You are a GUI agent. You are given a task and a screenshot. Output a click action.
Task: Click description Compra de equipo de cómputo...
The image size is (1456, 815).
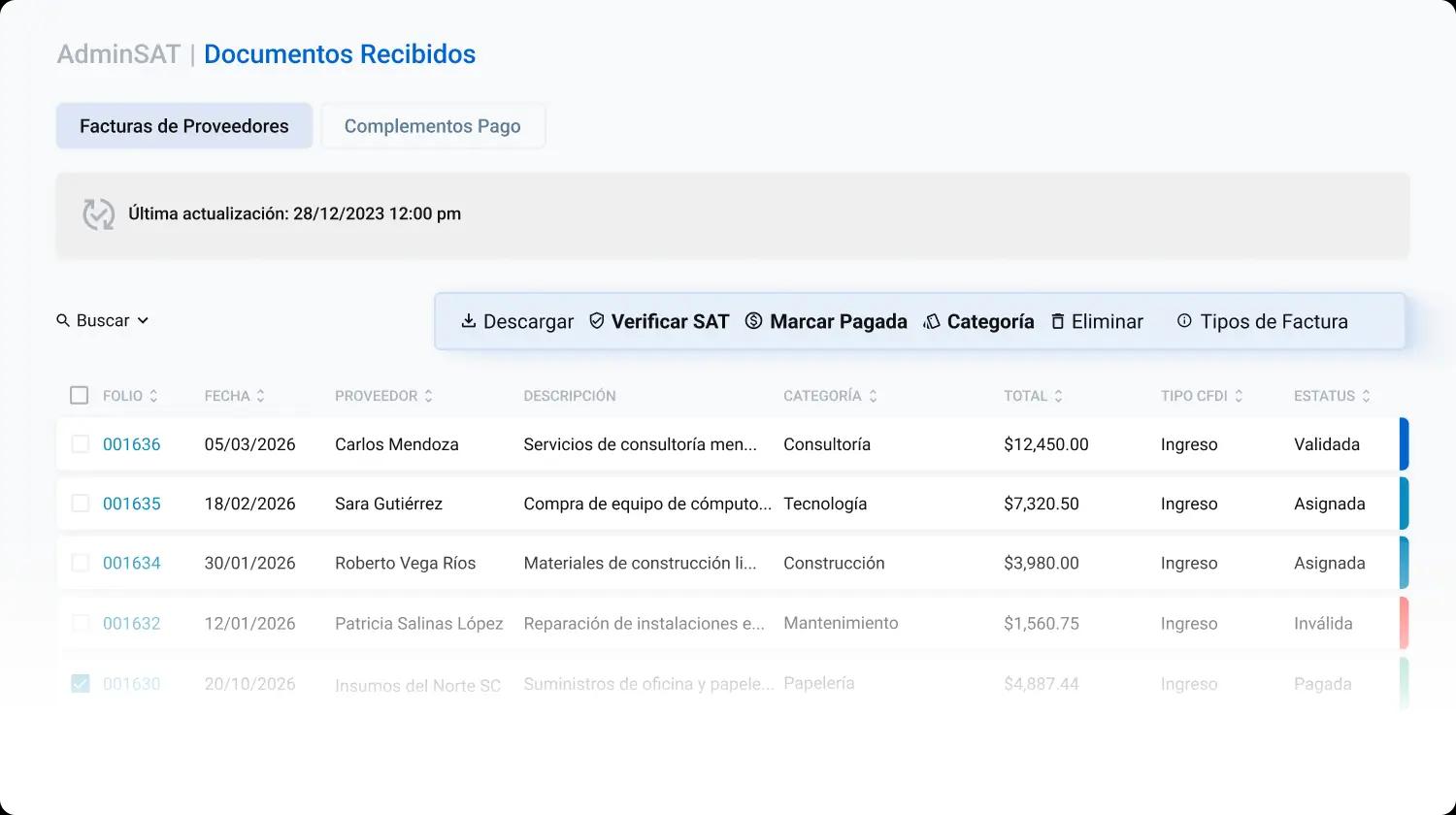point(647,504)
